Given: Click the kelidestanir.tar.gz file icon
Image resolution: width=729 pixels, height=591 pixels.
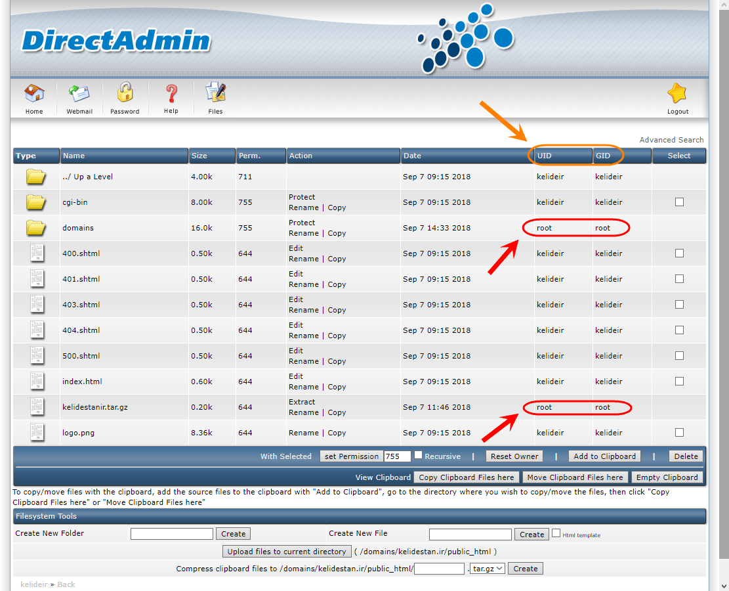Looking at the screenshot, I should click(x=37, y=406).
